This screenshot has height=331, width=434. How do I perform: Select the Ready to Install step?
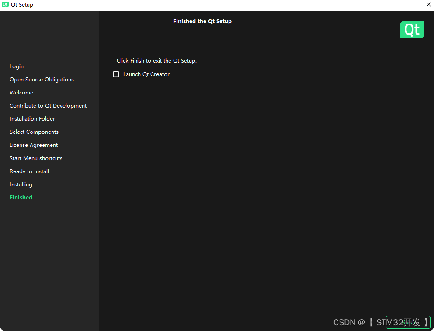(29, 171)
